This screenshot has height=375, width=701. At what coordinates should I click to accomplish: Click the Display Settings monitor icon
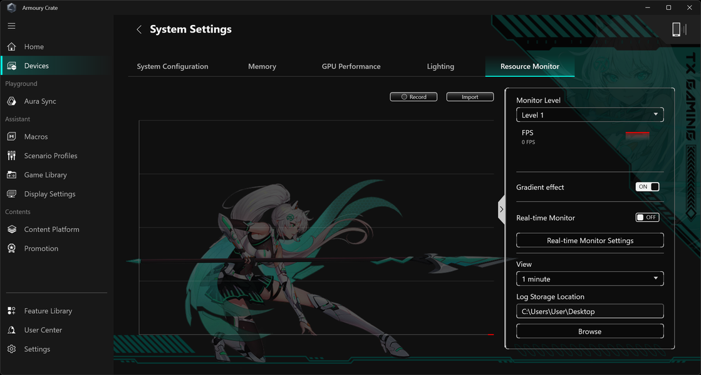coord(12,194)
